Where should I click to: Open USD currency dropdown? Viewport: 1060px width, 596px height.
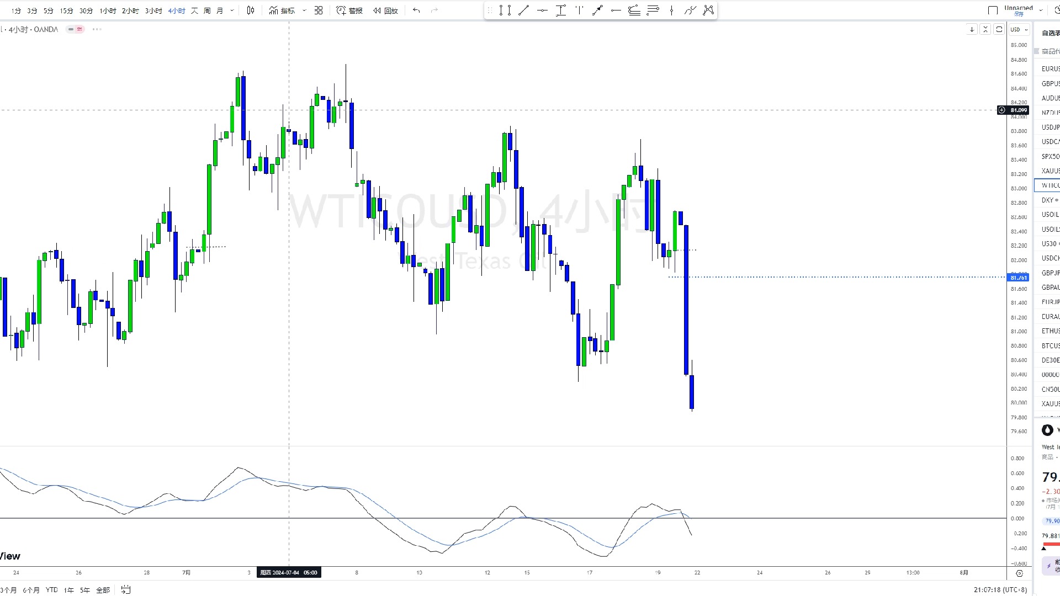[x=1019, y=29]
